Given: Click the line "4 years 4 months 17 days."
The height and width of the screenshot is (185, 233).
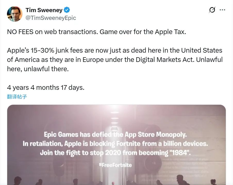Looking at the screenshot, I should (46, 87).
